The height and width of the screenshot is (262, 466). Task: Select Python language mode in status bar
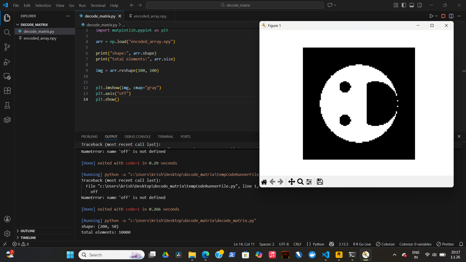click(315, 244)
